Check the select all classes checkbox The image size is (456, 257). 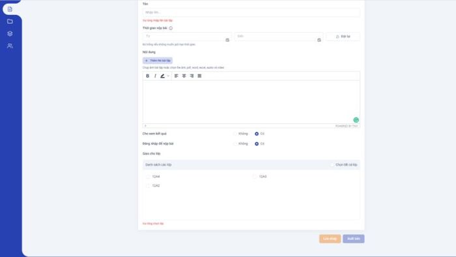(332, 165)
